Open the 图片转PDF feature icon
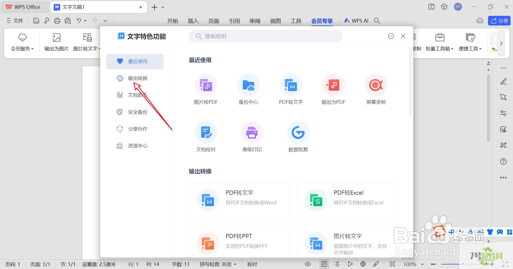Viewport: 513px width, 269px height. (206, 85)
